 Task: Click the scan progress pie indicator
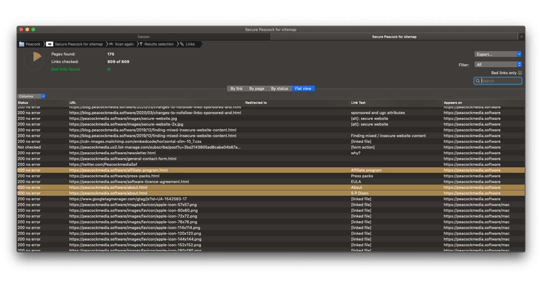click(34, 61)
